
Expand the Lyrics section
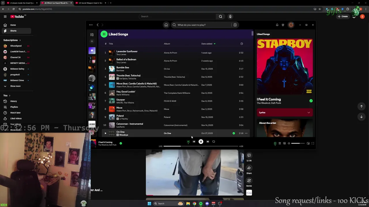[x=285, y=112]
